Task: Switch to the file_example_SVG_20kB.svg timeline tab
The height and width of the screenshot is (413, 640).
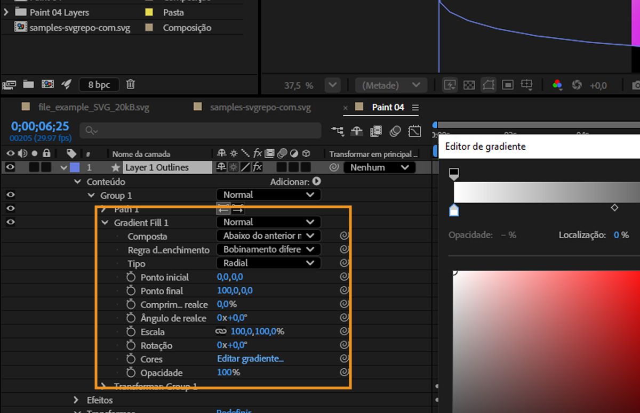Action: [93, 107]
